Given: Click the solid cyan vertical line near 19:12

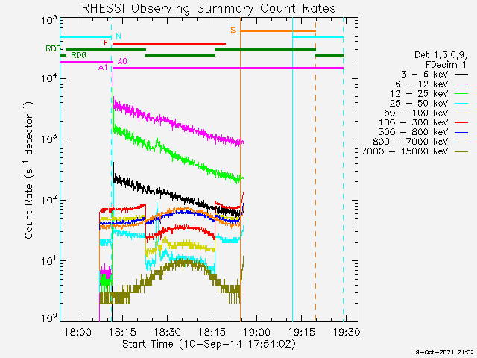Looking at the screenshot, I should tap(293, 169).
